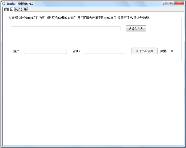Focus the folder path input field

tap(66, 29)
